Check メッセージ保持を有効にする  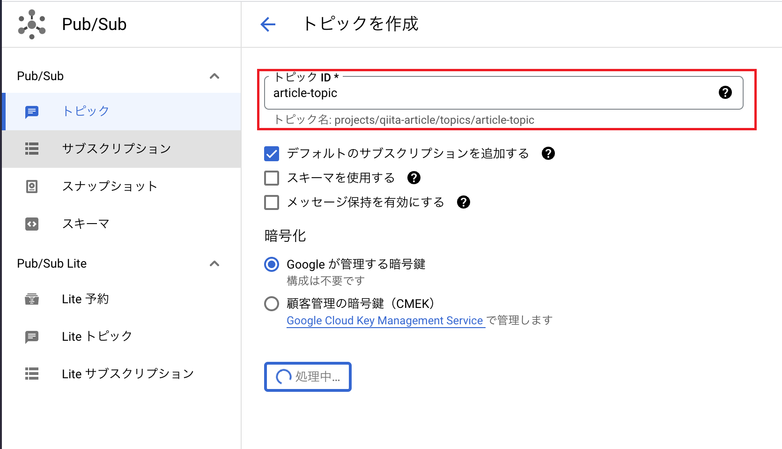[x=272, y=202]
